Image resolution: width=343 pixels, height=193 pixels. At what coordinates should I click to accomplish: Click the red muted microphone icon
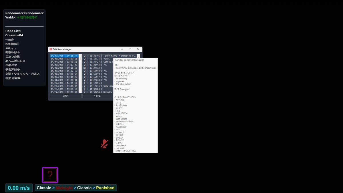click(x=104, y=144)
